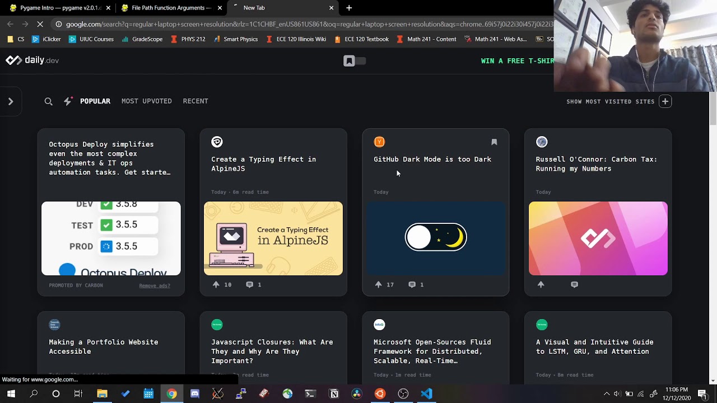Viewport: 717px width, 403px height.
Task: Stop loading the page
Action: (40, 24)
